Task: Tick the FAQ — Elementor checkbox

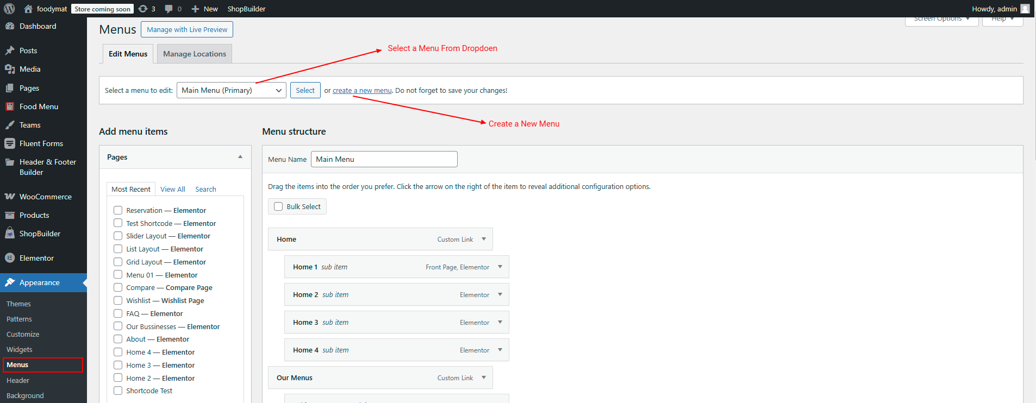Action: click(x=118, y=313)
